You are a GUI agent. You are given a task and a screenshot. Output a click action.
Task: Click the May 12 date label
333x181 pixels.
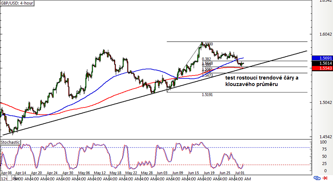(x=100, y=173)
